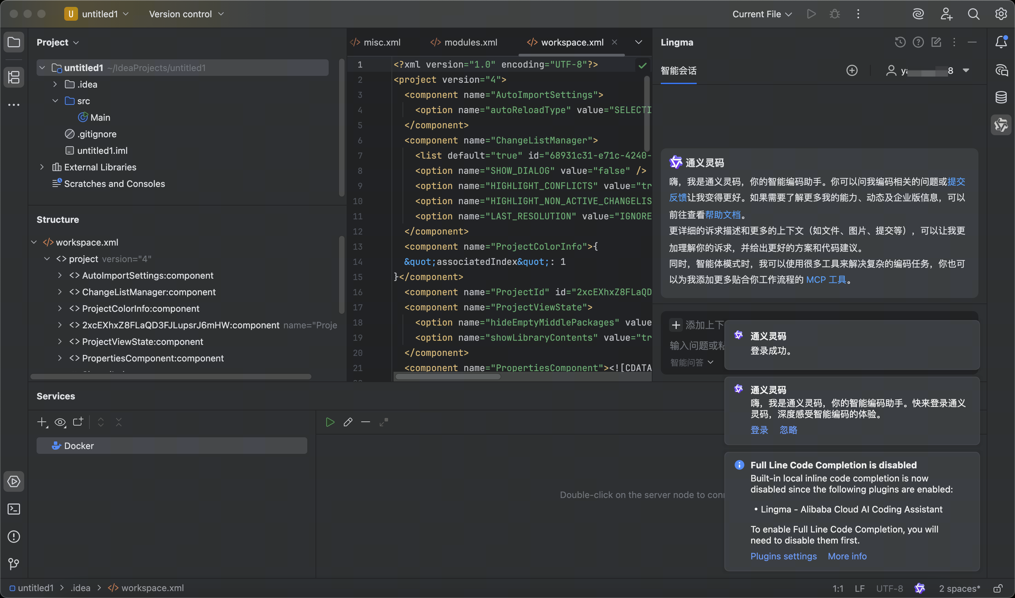The width and height of the screenshot is (1015, 598).
Task: Open the Problems tool window
Action: 14,536
